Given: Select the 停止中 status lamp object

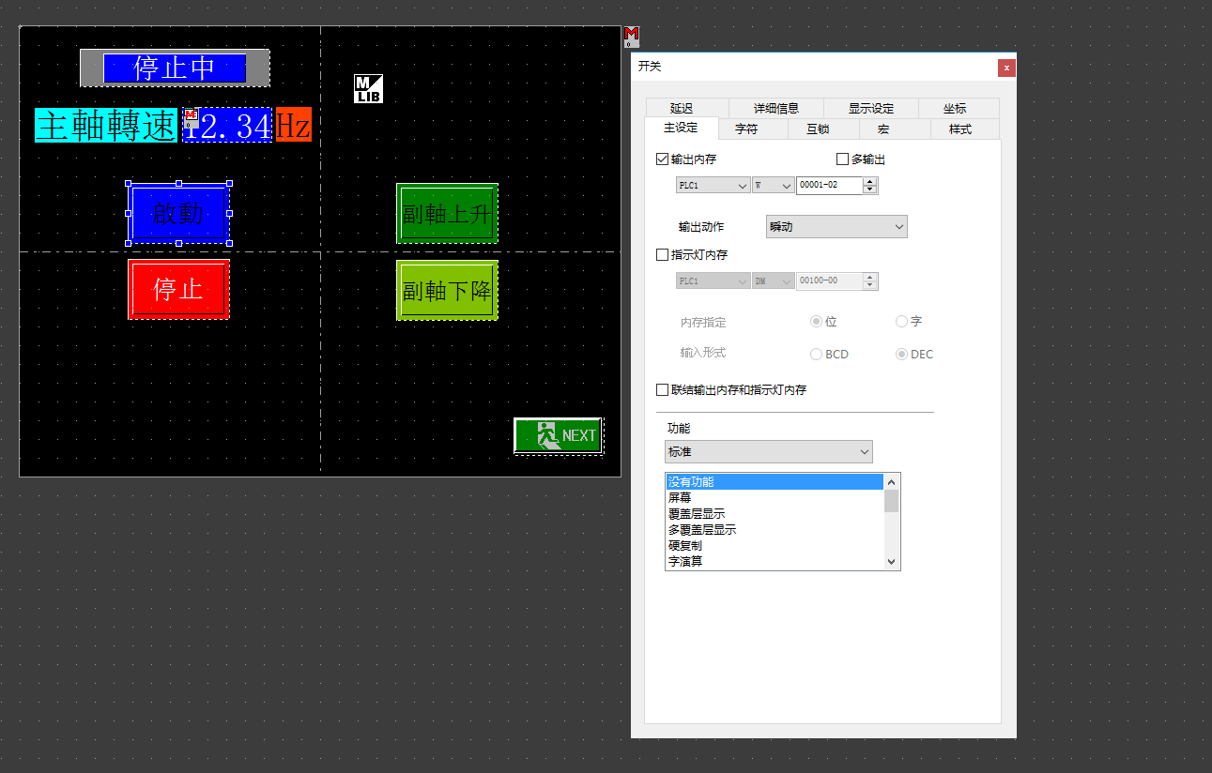Looking at the screenshot, I should click(175, 68).
